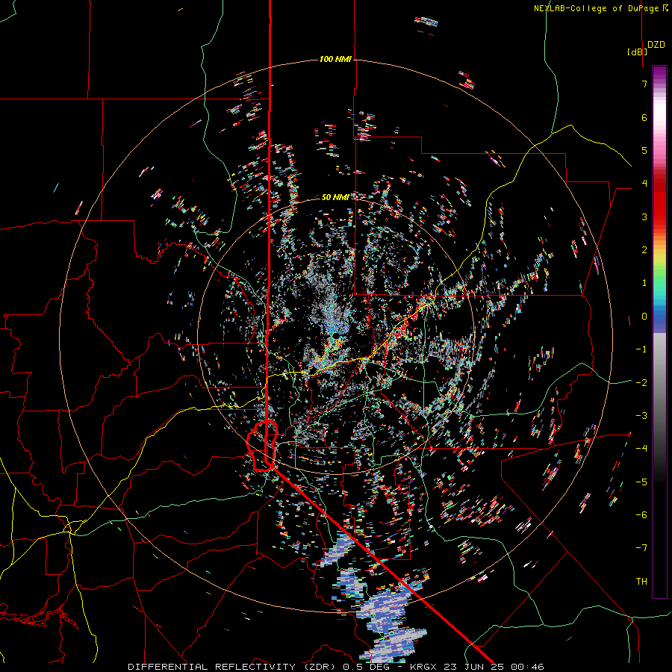This screenshot has height=672, width=672.
Task: Click the -6 value on the color scale
Action: coord(641,515)
